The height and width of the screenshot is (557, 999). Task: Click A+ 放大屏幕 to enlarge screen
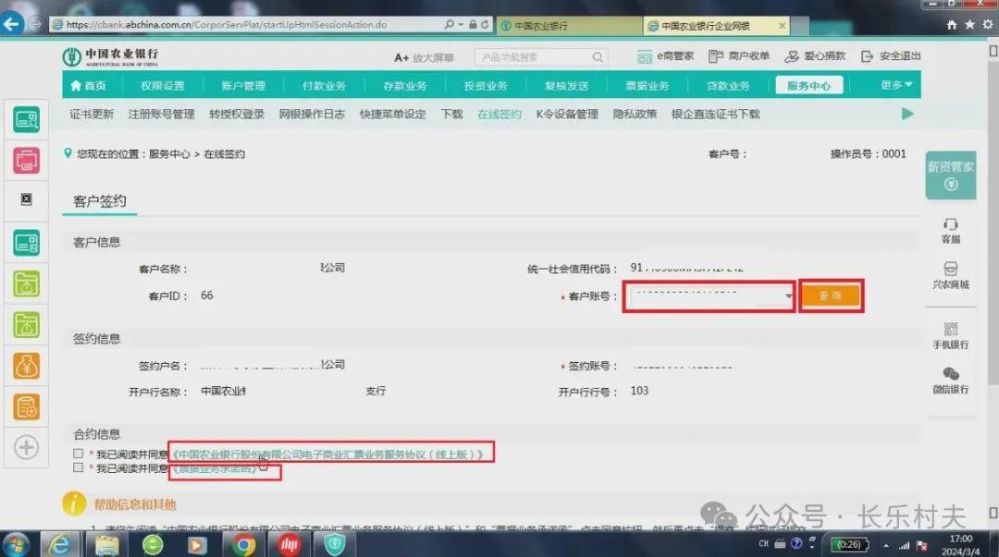tap(424, 58)
